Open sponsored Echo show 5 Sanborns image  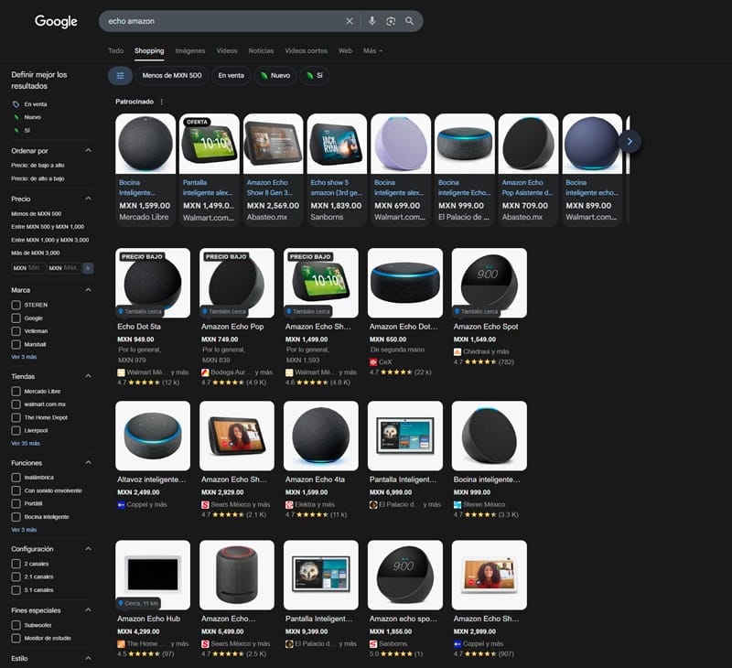click(x=337, y=144)
